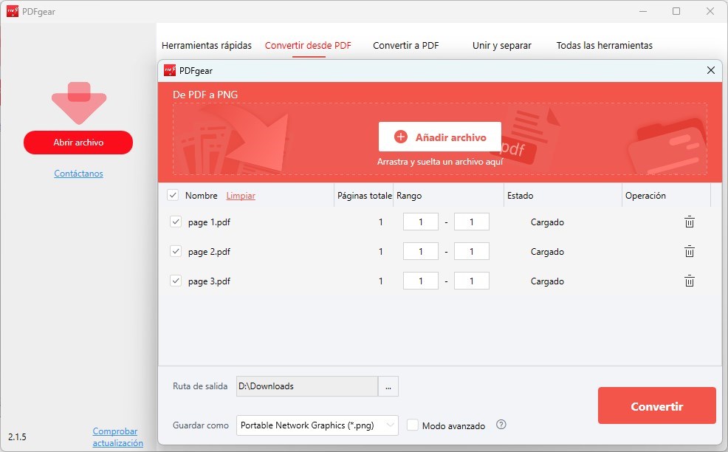Click the De PDF a PNG heading
Screen dimensions: 728x452
205,95
